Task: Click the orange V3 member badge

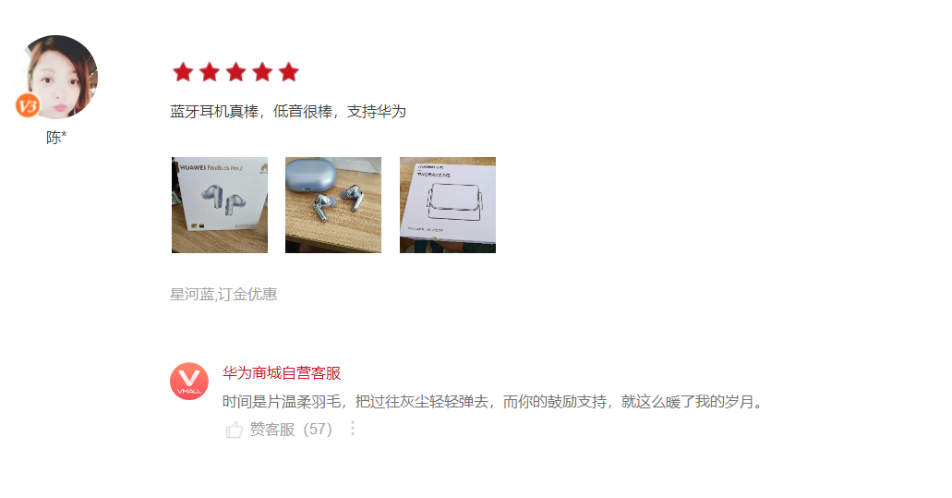Action: click(27, 106)
